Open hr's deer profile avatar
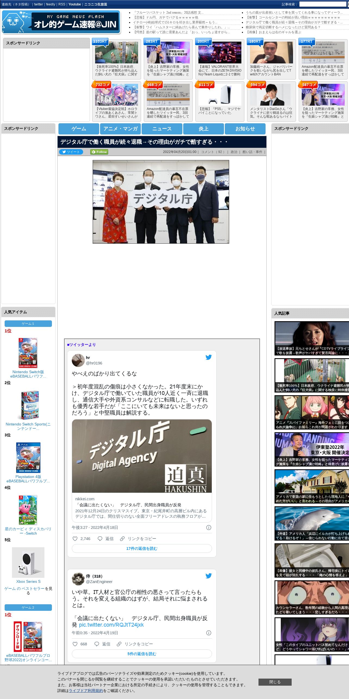The height and width of the screenshot is (699, 349). 78,360
